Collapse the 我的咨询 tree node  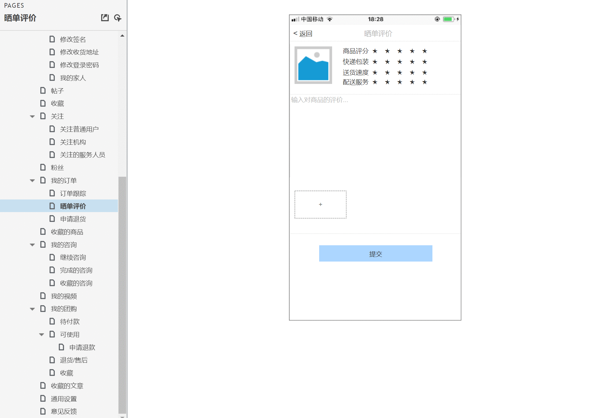coord(32,245)
